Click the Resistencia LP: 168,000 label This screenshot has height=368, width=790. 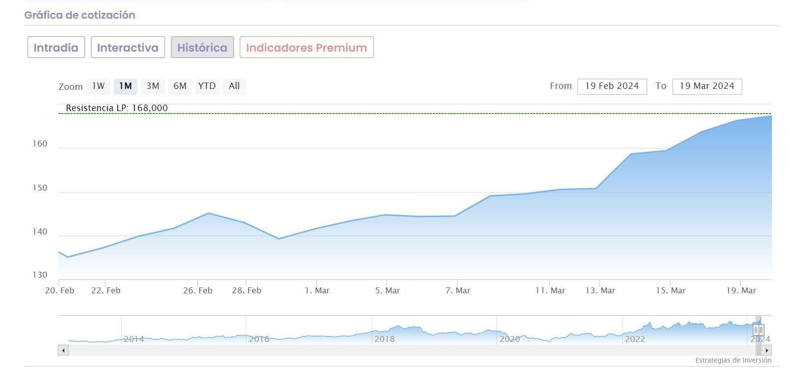[x=116, y=108]
